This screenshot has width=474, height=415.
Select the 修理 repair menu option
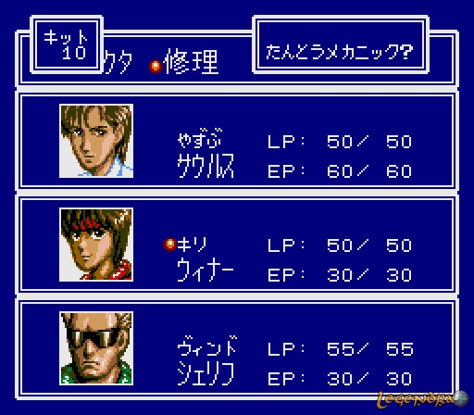pyautogui.click(x=192, y=62)
